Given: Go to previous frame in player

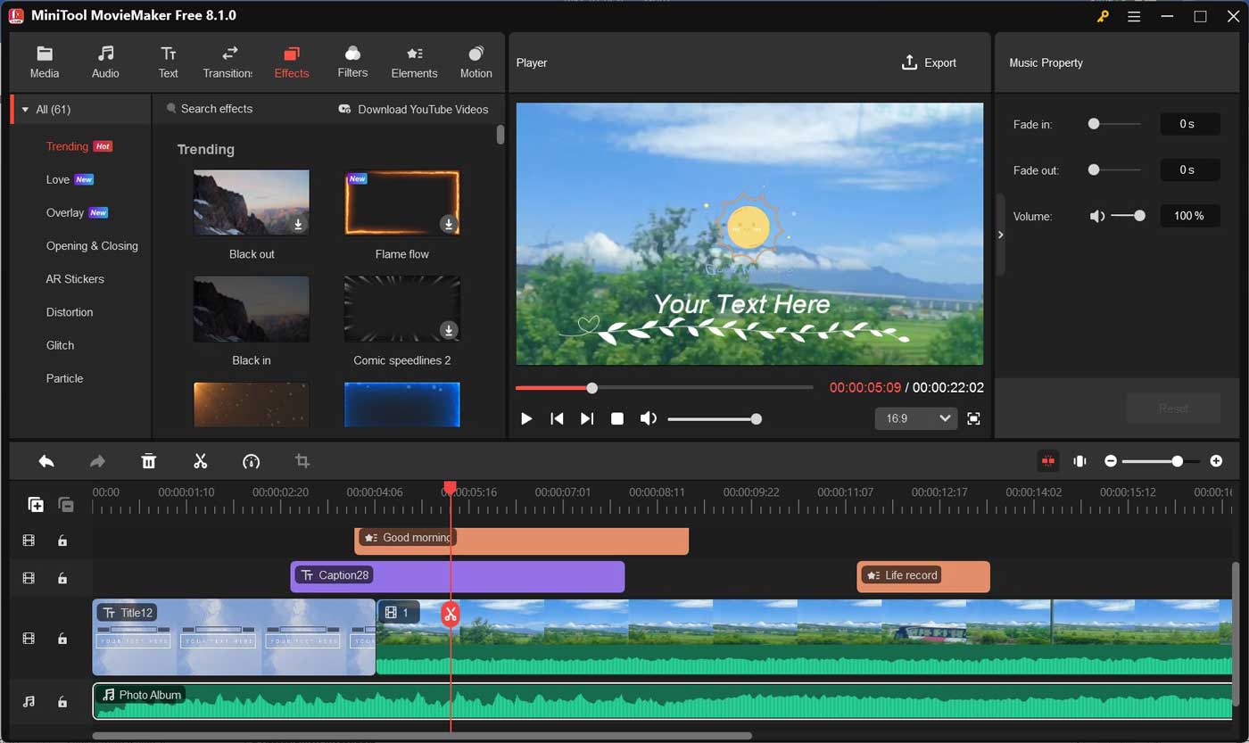Looking at the screenshot, I should (x=557, y=418).
